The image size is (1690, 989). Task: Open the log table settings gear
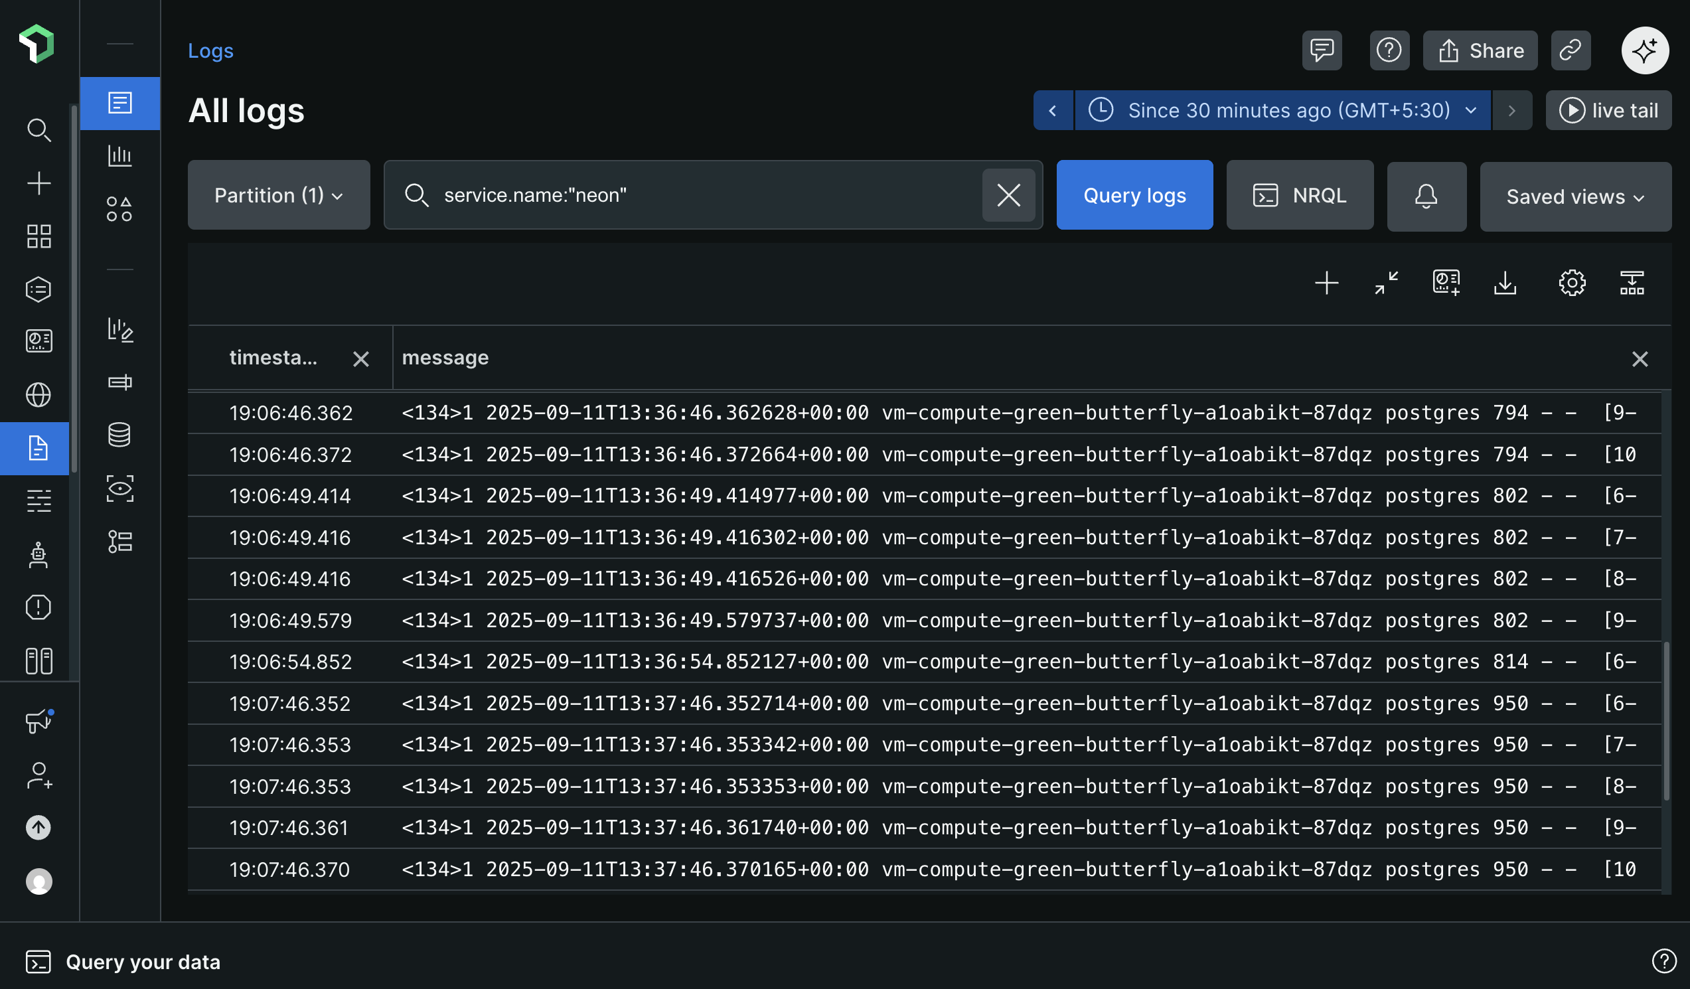pyautogui.click(x=1573, y=283)
